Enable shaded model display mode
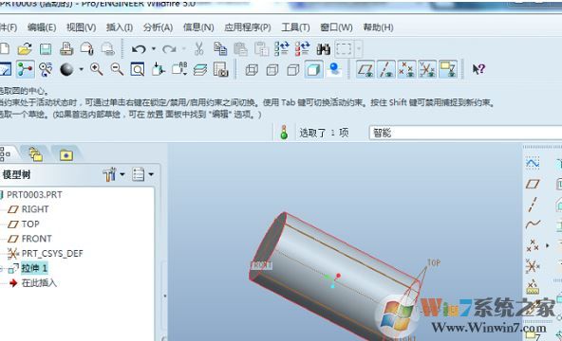Screen dimensions: 562x341 313,69
